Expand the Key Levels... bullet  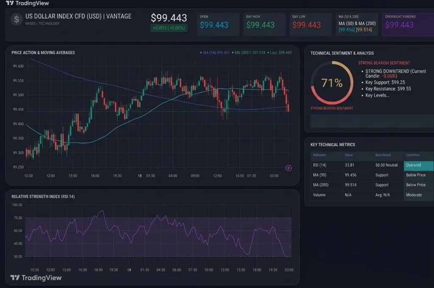click(377, 95)
